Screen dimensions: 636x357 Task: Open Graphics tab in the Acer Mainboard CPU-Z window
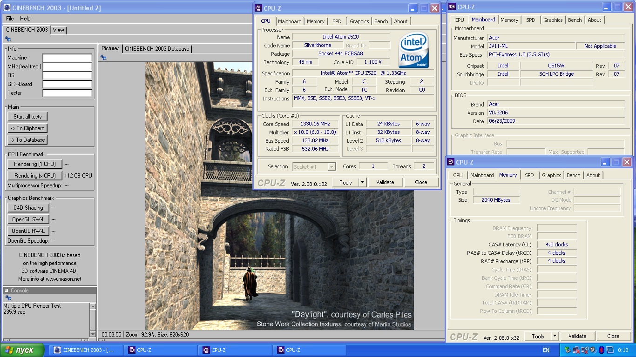click(x=553, y=20)
